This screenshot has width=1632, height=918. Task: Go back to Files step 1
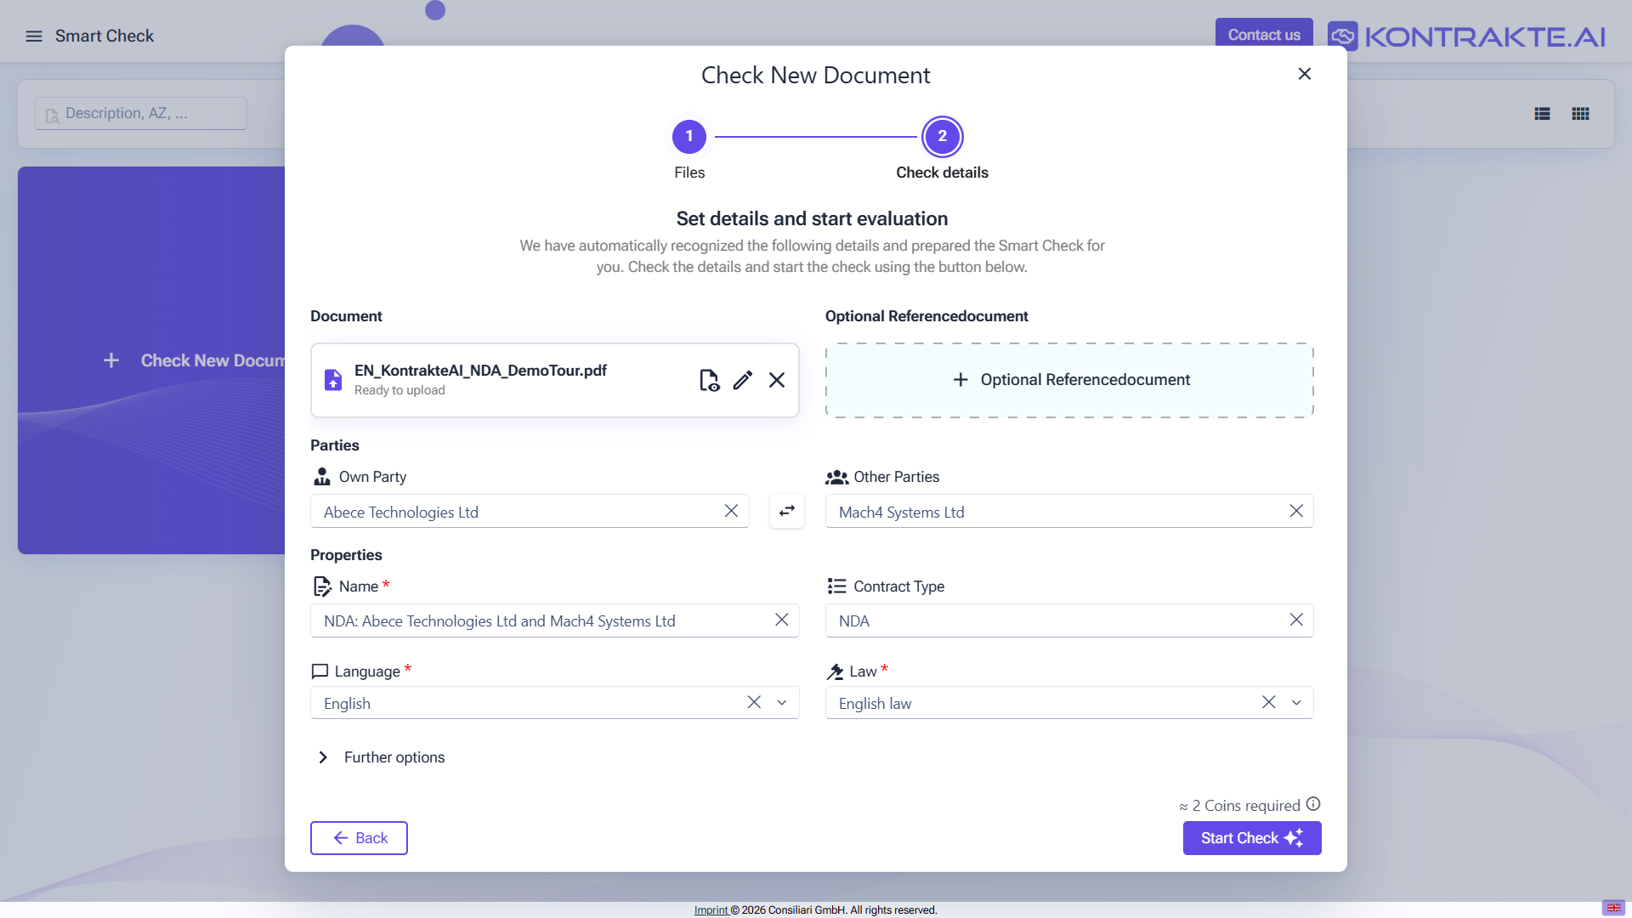tap(689, 137)
